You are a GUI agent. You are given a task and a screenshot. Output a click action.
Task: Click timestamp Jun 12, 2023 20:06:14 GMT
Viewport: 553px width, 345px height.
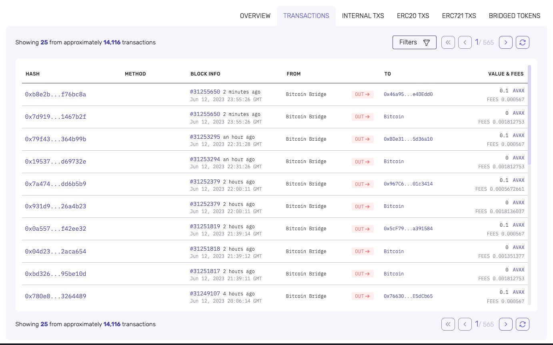(226, 301)
